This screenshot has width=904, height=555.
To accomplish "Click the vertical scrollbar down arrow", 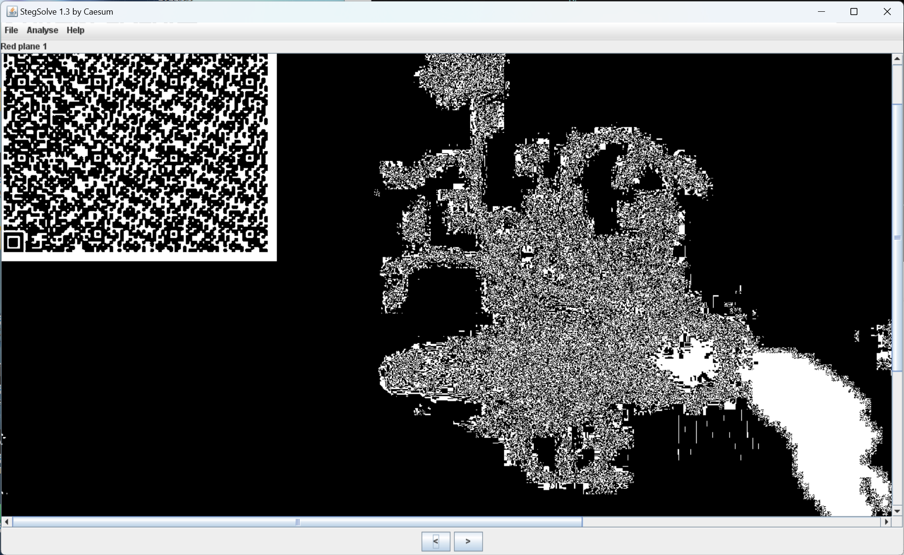I will coord(897,511).
